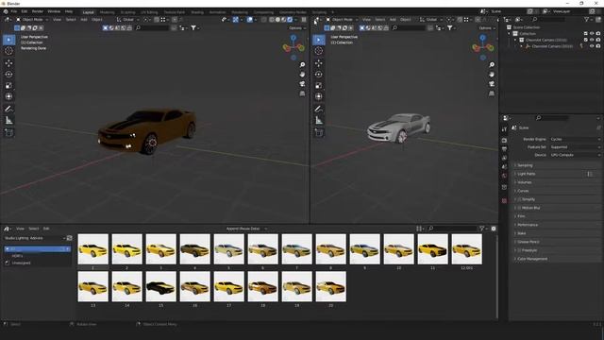Enable the Freestyle checkbox
Image resolution: width=604 pixels, height=340 pixels.
[519, 250]
